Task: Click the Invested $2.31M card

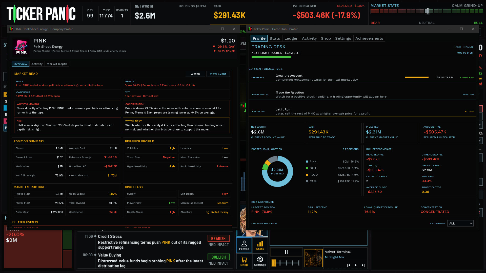Action: (391, 133)
